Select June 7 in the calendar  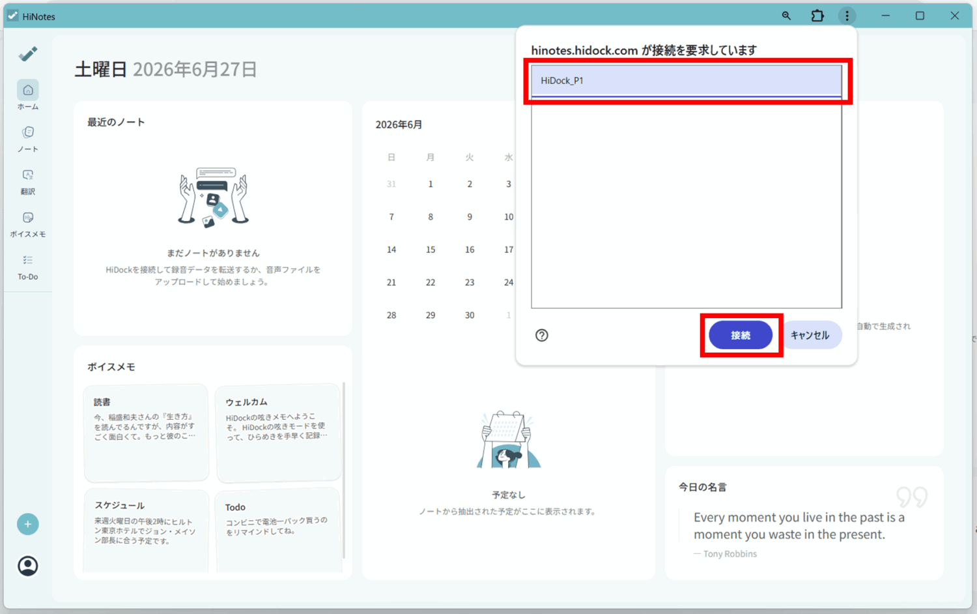pyautogui.click(x=391, y=217)
